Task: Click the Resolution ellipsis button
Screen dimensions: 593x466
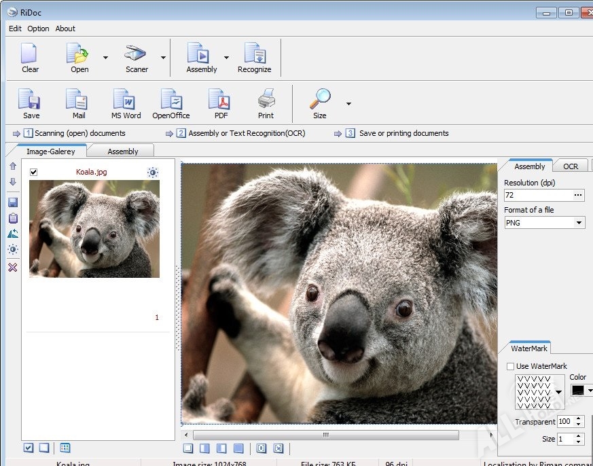Action: (578, 196)
